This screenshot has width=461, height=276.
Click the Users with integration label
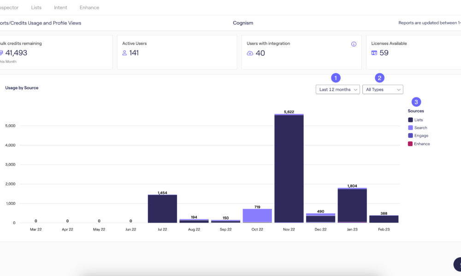tap(268, 43)
